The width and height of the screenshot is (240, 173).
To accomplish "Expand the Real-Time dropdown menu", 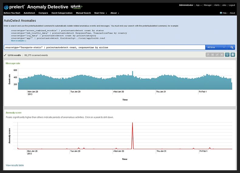I will pyautogui.click(x=101, y=13).
